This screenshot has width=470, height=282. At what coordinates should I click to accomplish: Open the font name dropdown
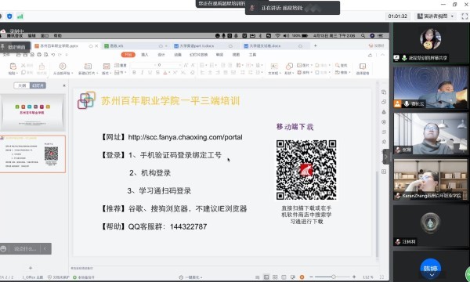pos(155,65)
